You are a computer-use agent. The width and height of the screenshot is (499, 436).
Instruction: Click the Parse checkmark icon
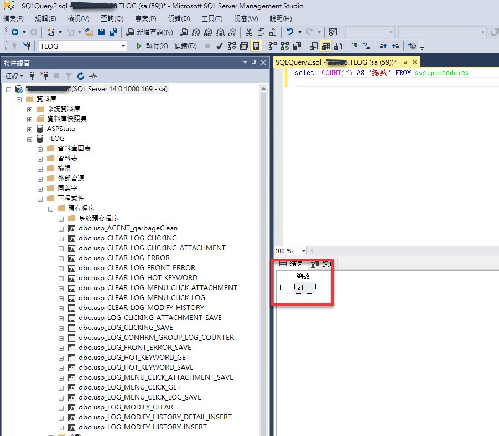tap(219, 46)
